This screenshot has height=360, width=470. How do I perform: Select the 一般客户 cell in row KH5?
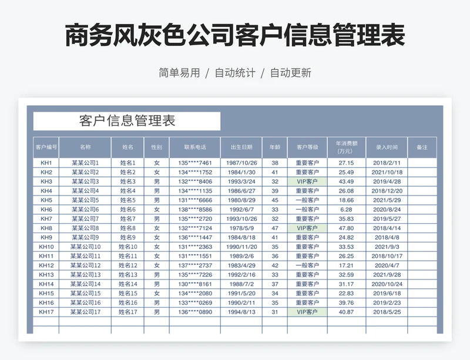307,200
